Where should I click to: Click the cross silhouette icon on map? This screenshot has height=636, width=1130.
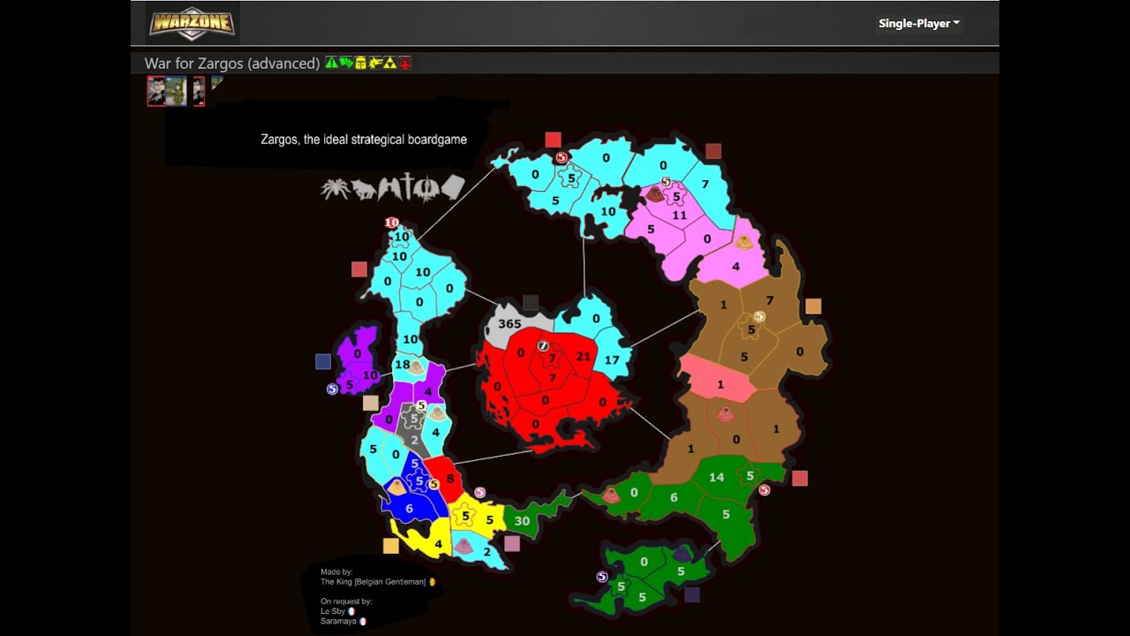(408, 187)
